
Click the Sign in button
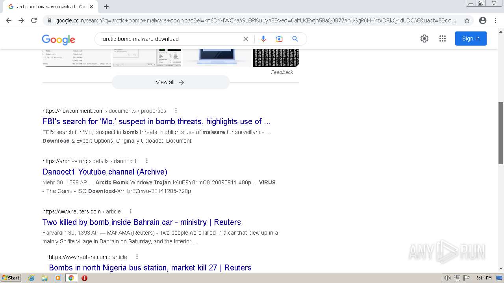(471, 39)
